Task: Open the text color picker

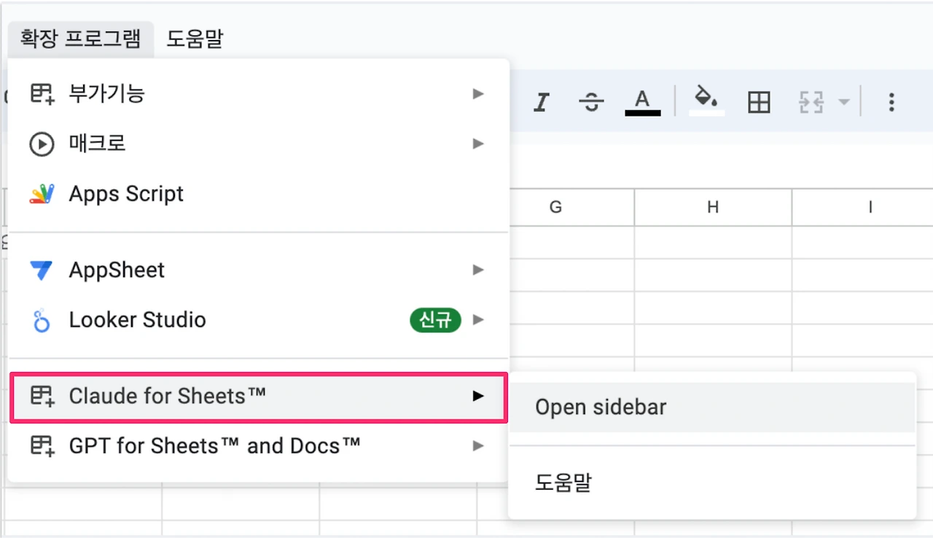Action: tap(642, 103)
